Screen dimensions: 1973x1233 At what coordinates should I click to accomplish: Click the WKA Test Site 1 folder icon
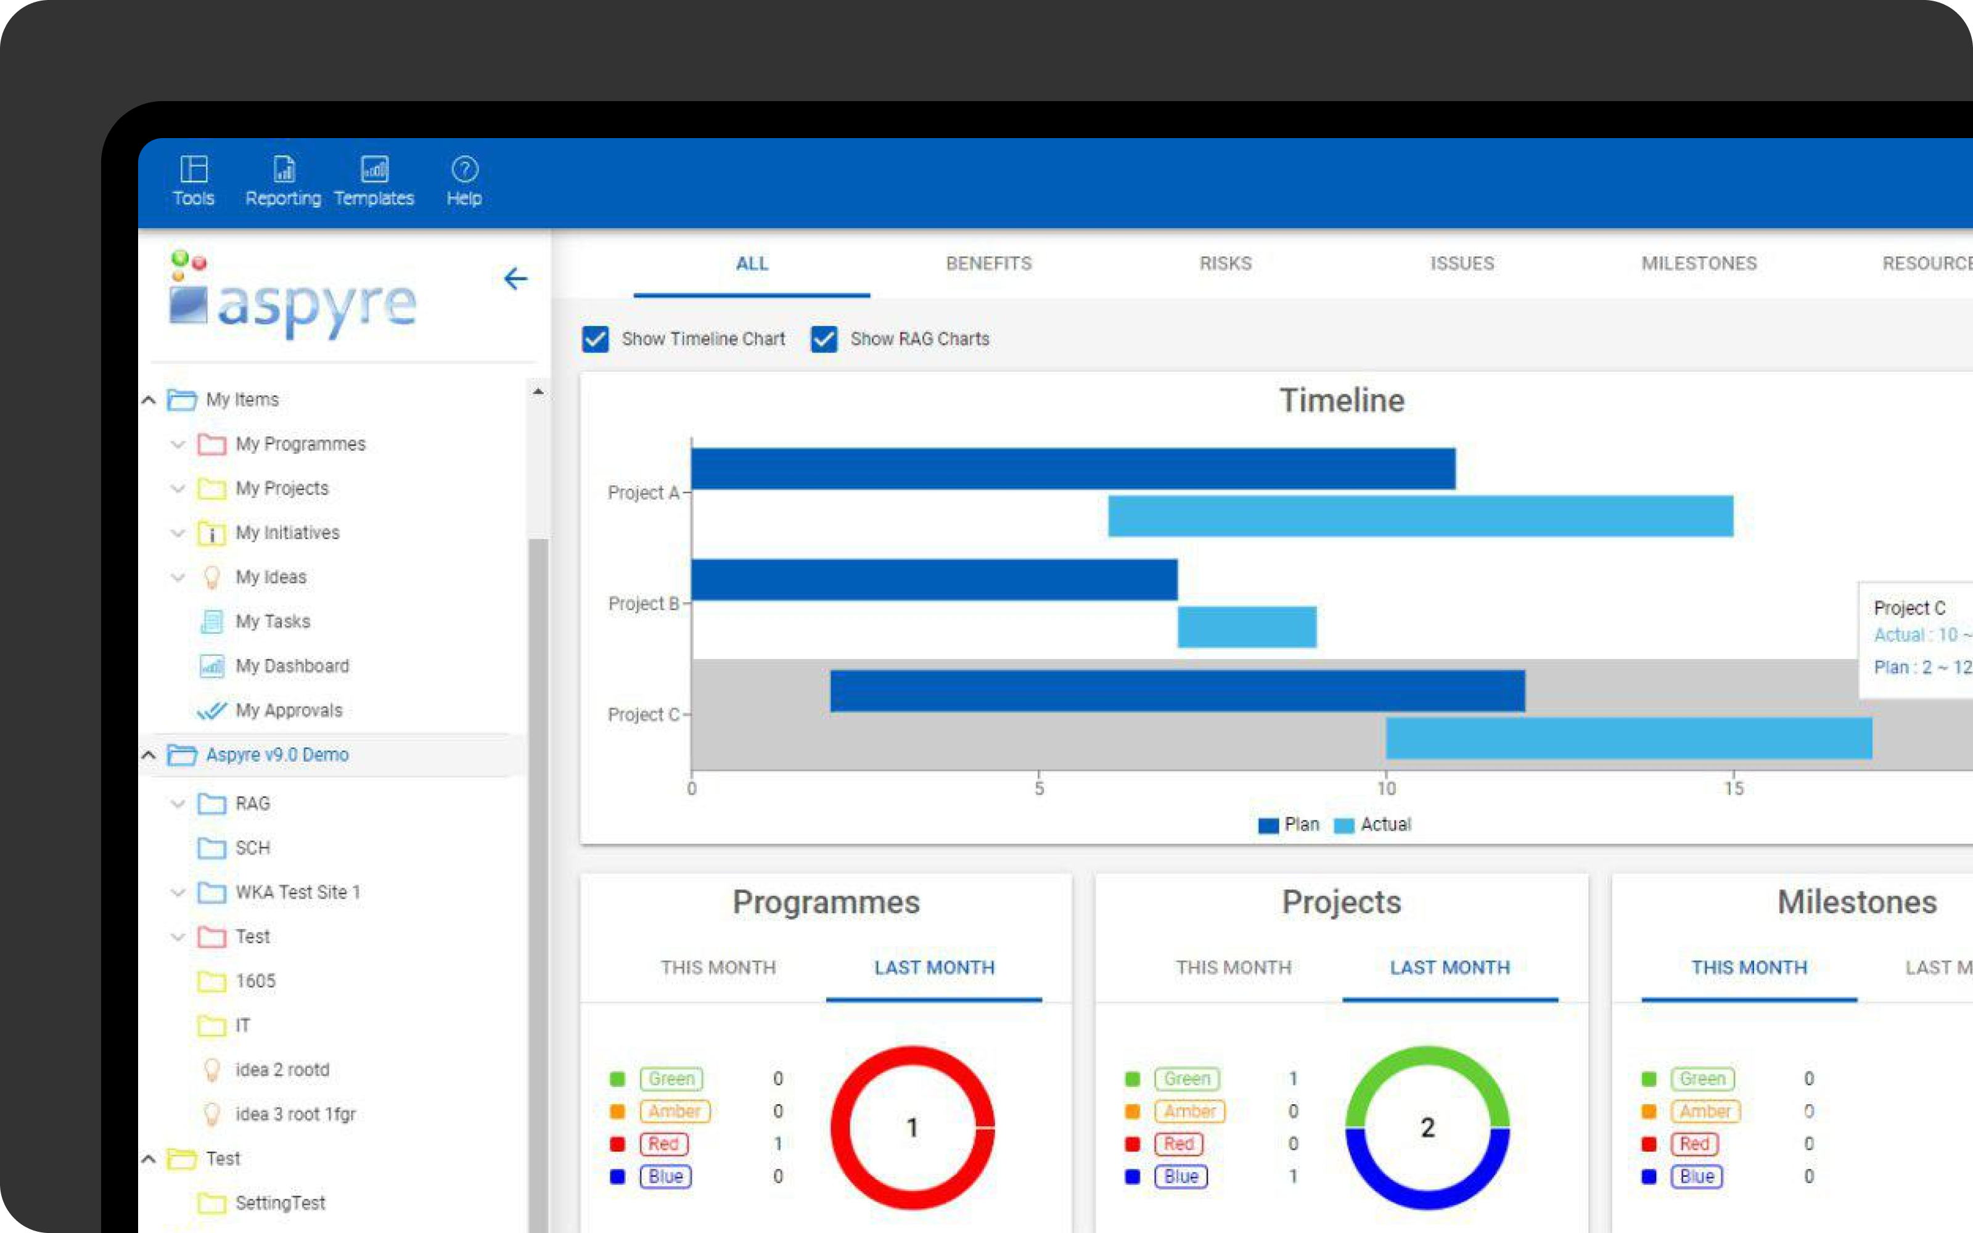point(212,892)
